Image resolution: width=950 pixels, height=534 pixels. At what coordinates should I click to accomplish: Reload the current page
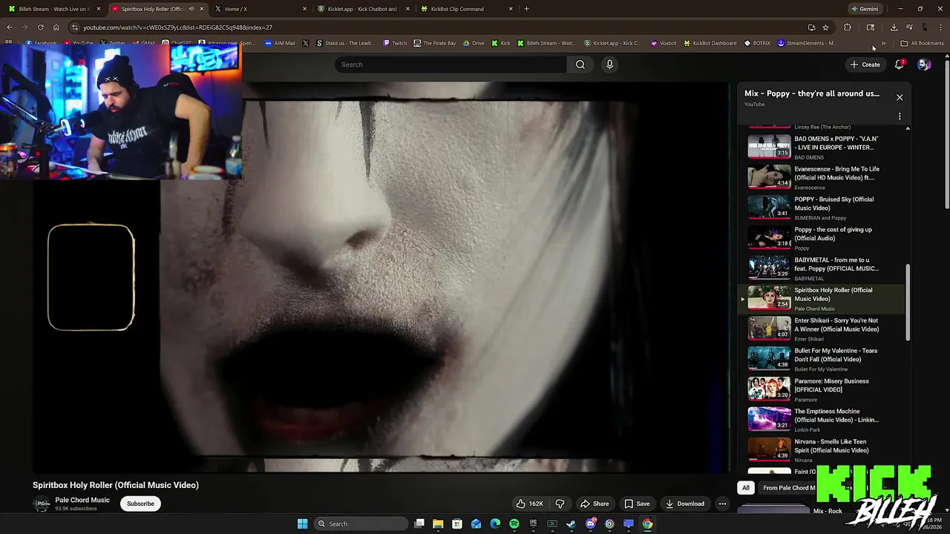pyautogui.click(x=40, y=27)
